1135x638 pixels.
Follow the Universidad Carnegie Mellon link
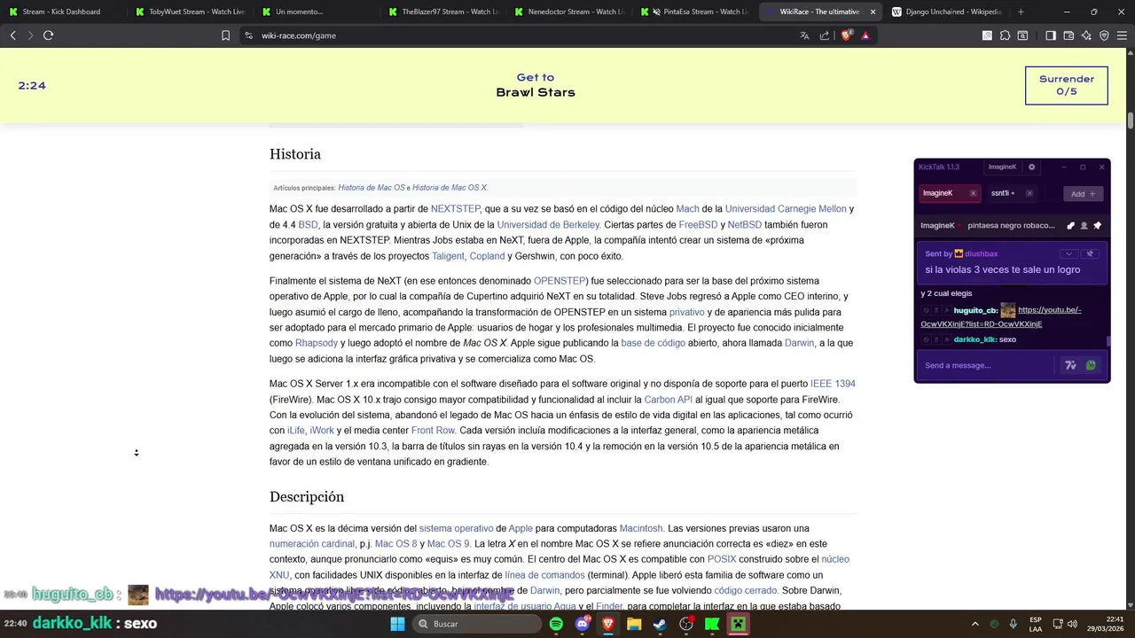[786, 209]
